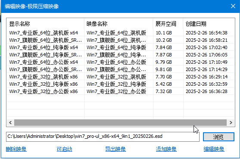The height and width of the screenshot is (159, 240).
Task: Click the 9.79 GB size cell
Action: [164, 62]
